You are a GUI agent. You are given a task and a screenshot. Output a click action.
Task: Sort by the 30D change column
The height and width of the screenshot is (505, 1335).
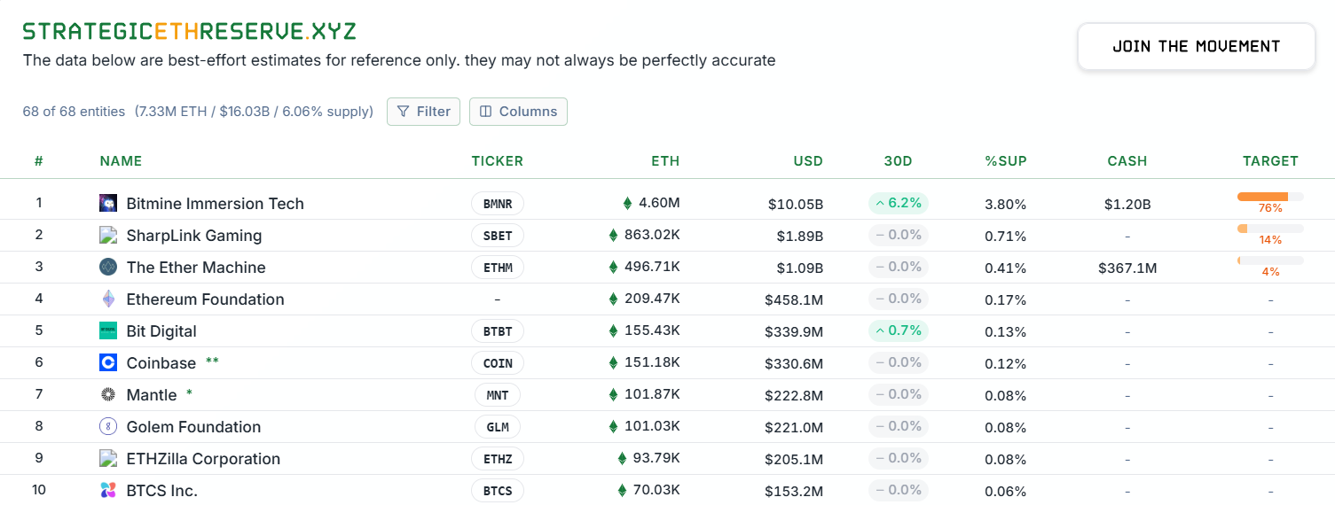click(x=898, y=161)
